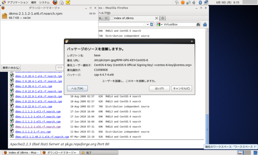Viewport: 258px width, 155px height.
Task: Open the address bar history dropdown arrow
Action: pos(148,24)
